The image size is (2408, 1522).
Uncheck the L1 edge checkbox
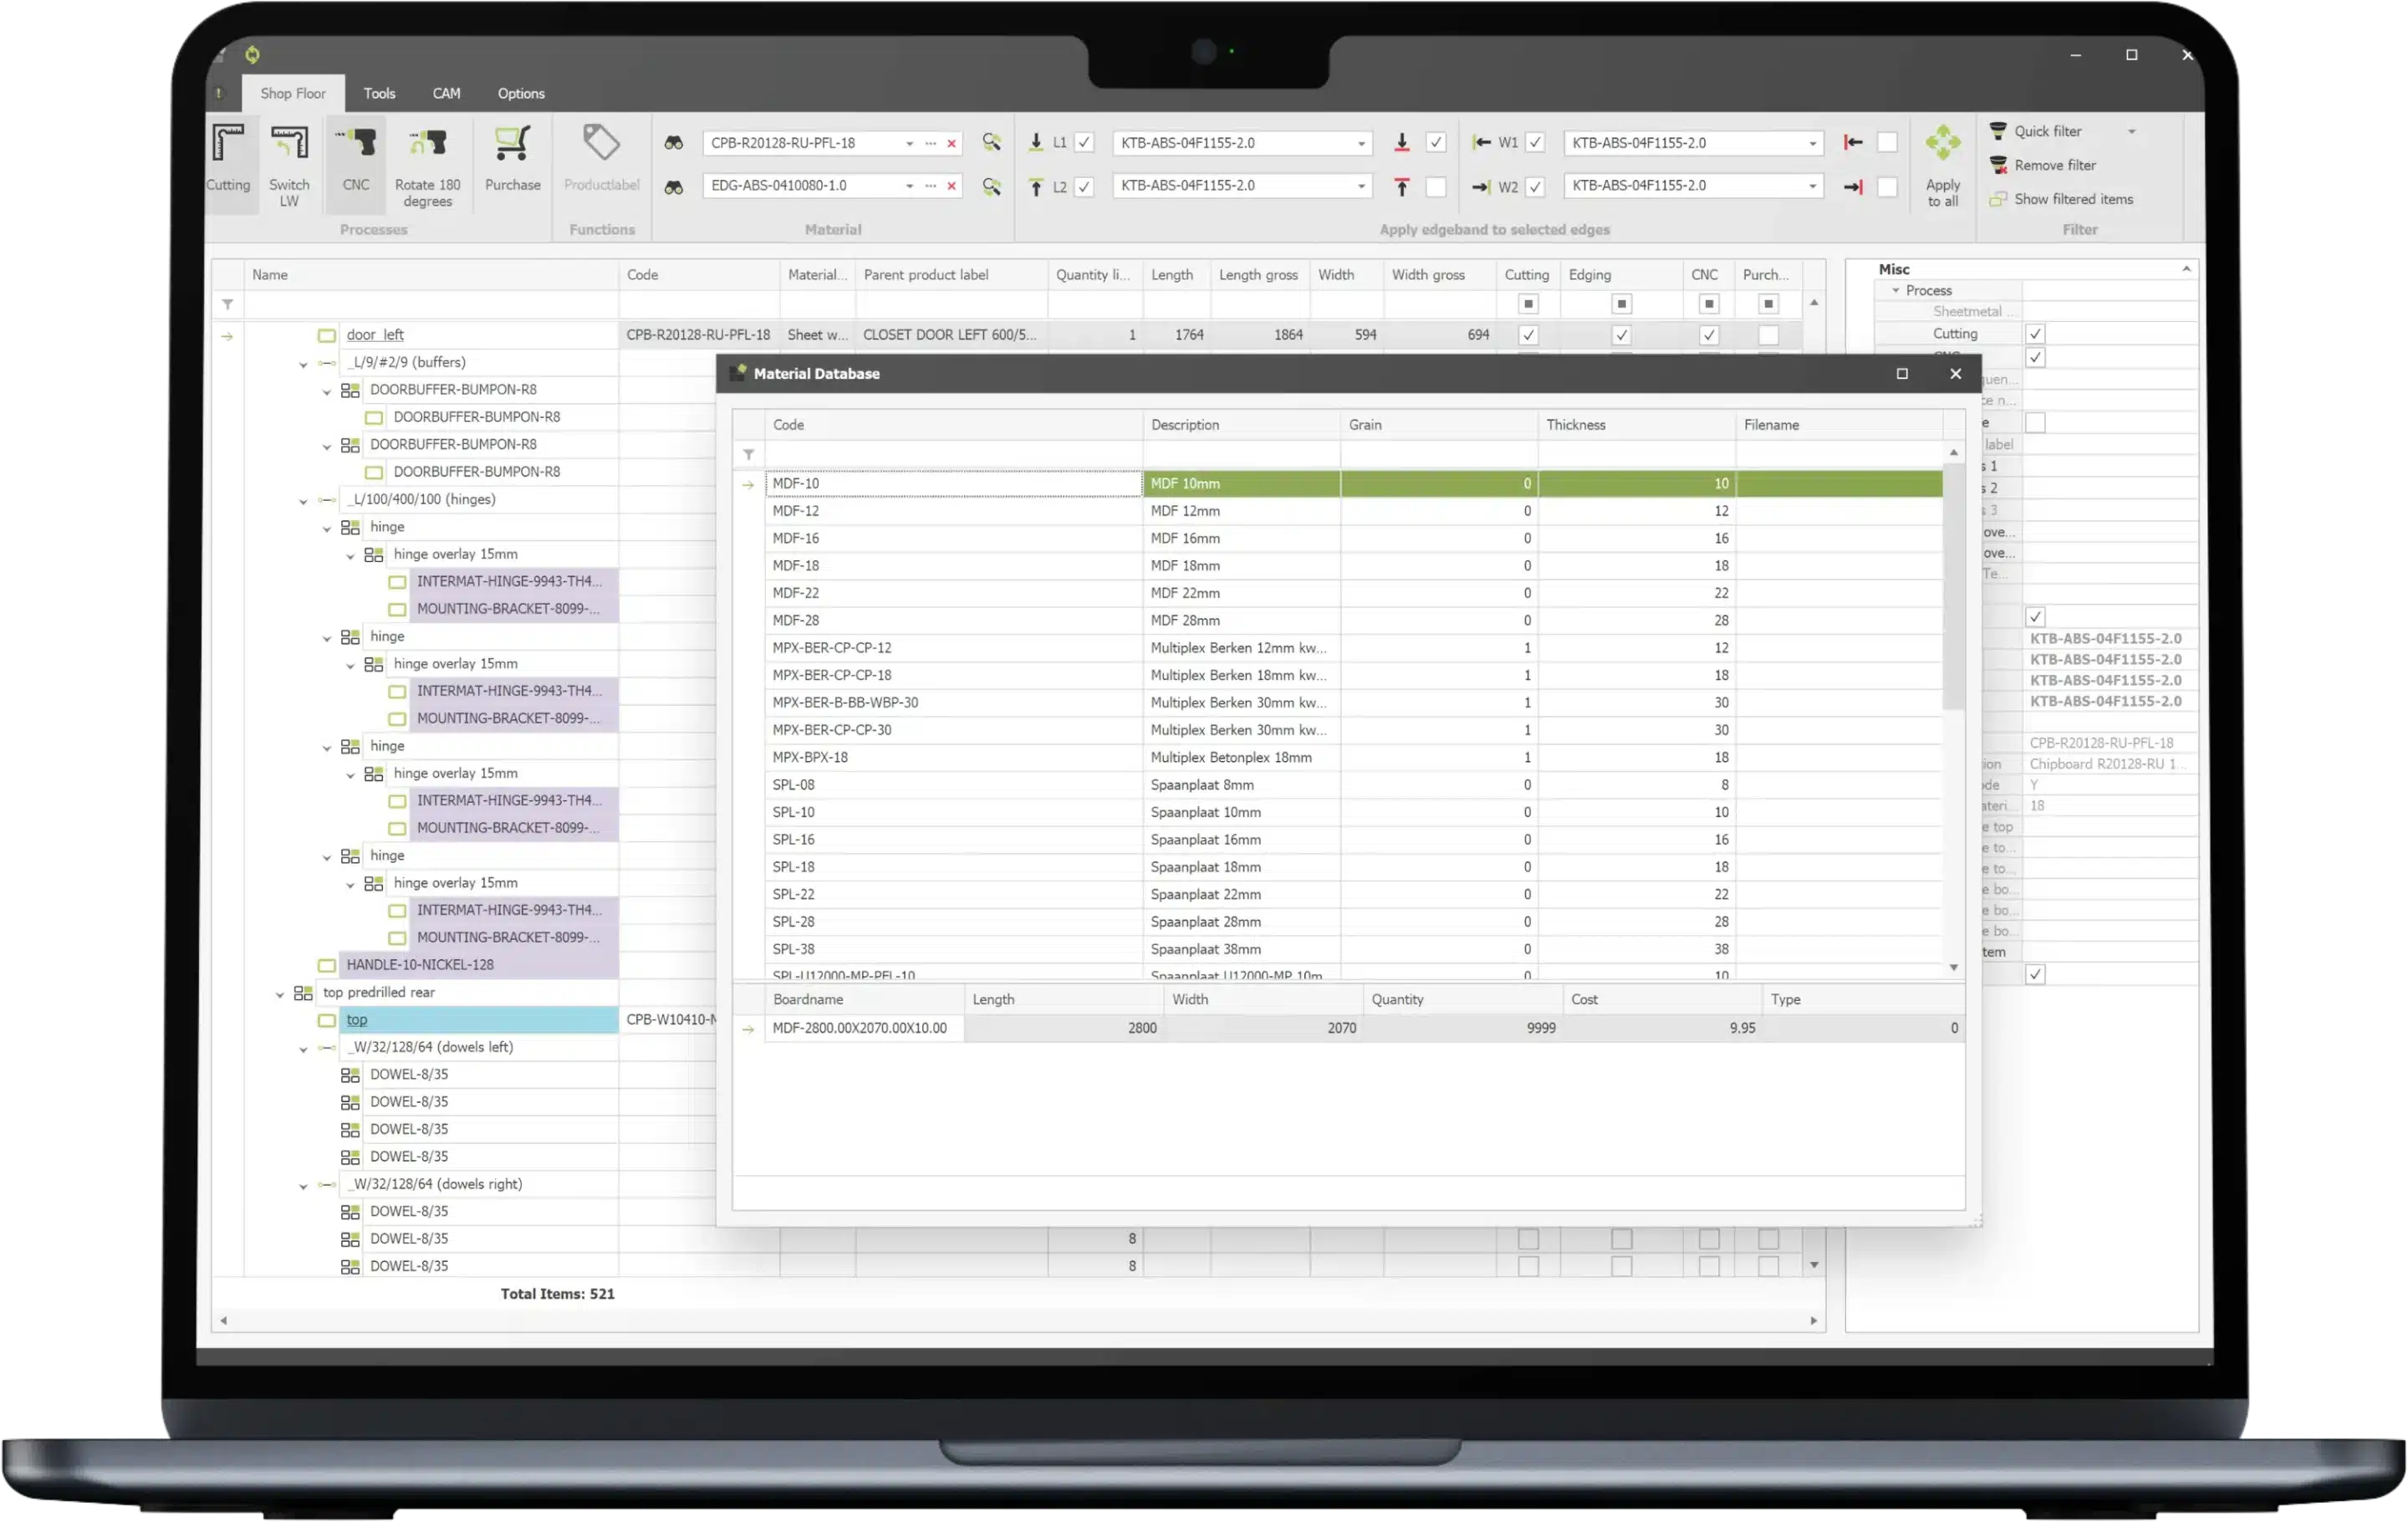click(x=1084, y=143)
